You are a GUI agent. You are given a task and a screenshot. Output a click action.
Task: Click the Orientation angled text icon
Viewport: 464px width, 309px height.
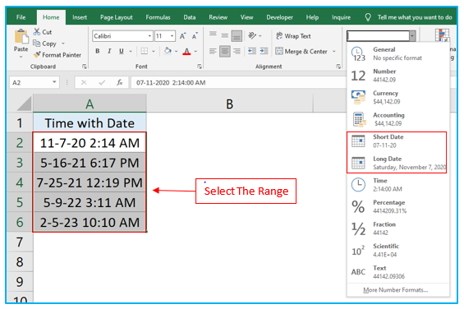click(x=252, y=36)
